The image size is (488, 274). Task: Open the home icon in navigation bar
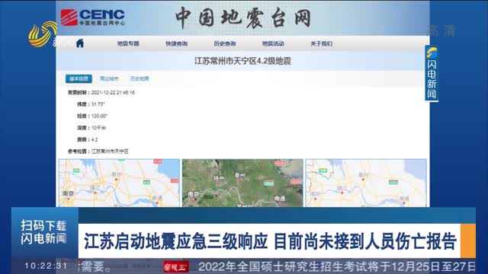click(80, 43)
